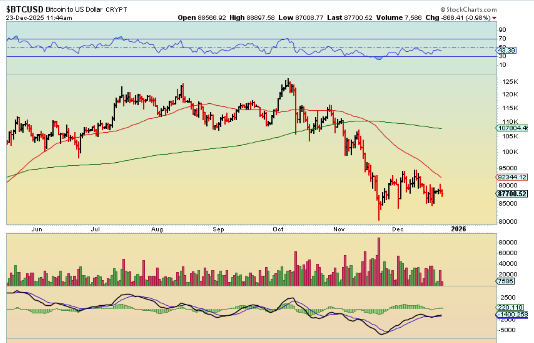Click the Volume 7,586 header text
Viewport: 534px width, 343px height.
[x=399, y=18]
